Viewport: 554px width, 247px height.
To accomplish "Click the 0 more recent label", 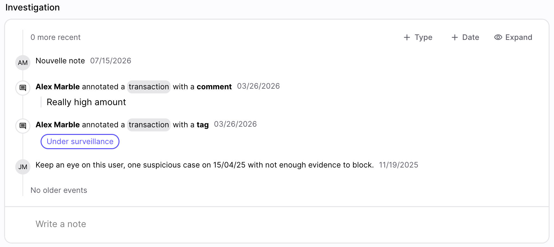I will [x=55, y=37].
